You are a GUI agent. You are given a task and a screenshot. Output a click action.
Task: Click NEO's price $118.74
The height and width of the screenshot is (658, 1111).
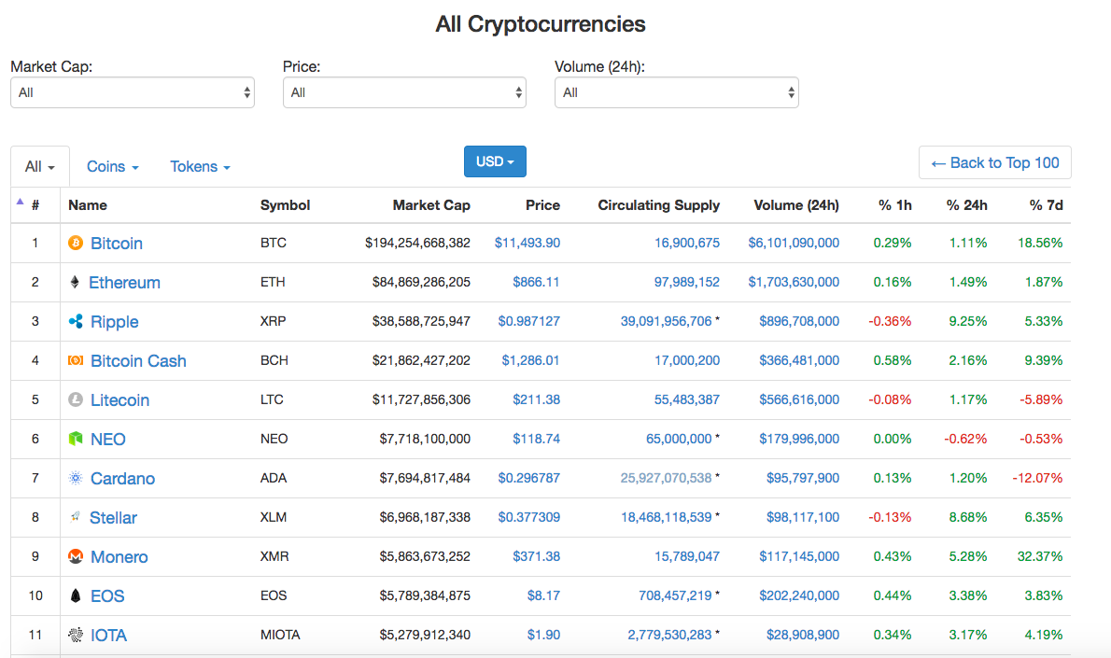click(x=537, y=439)
